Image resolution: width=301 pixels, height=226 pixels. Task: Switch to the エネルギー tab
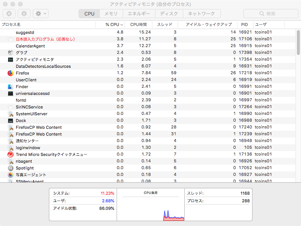(138, 14)
